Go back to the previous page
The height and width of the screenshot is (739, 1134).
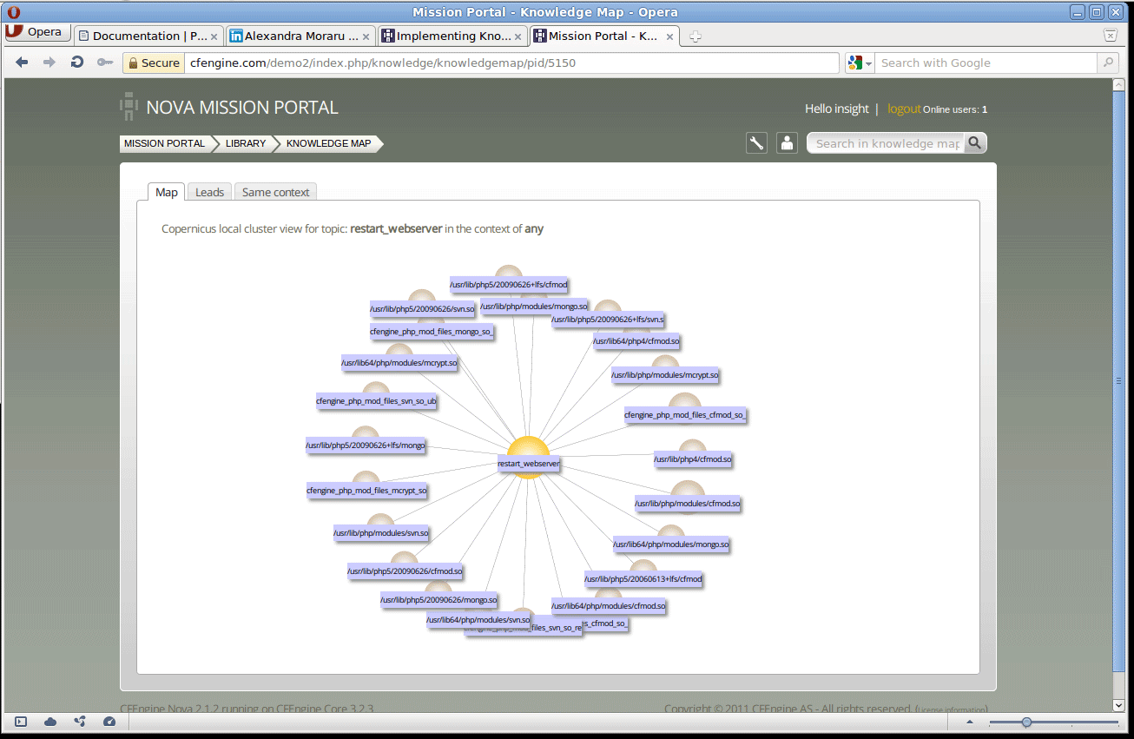coord(23,63)
